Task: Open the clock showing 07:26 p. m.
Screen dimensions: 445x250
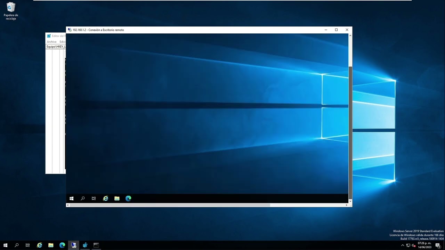Action: (424, 245)
